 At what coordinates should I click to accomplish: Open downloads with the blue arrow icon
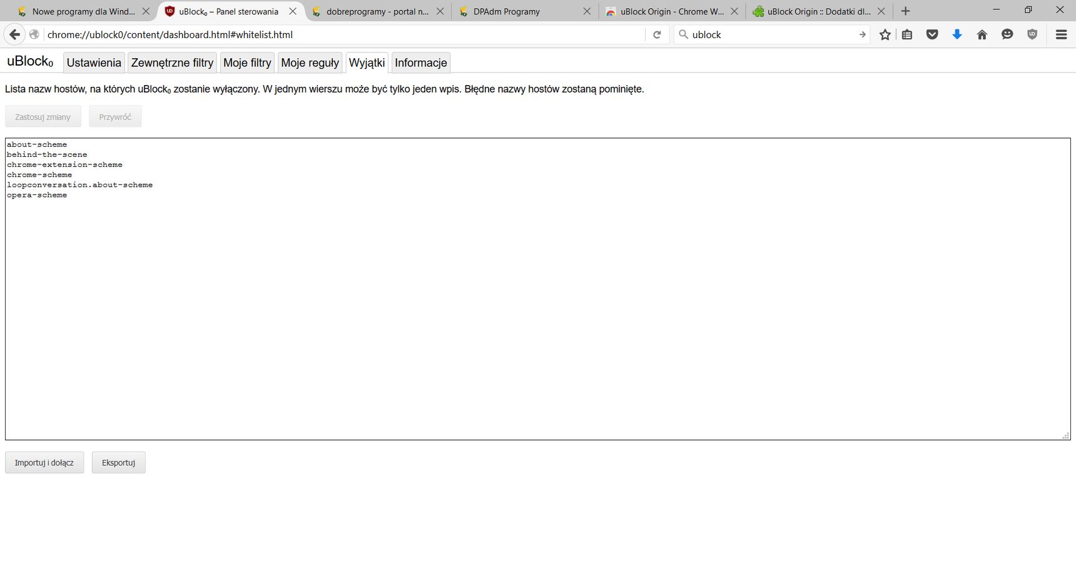[x=957, y=35]
